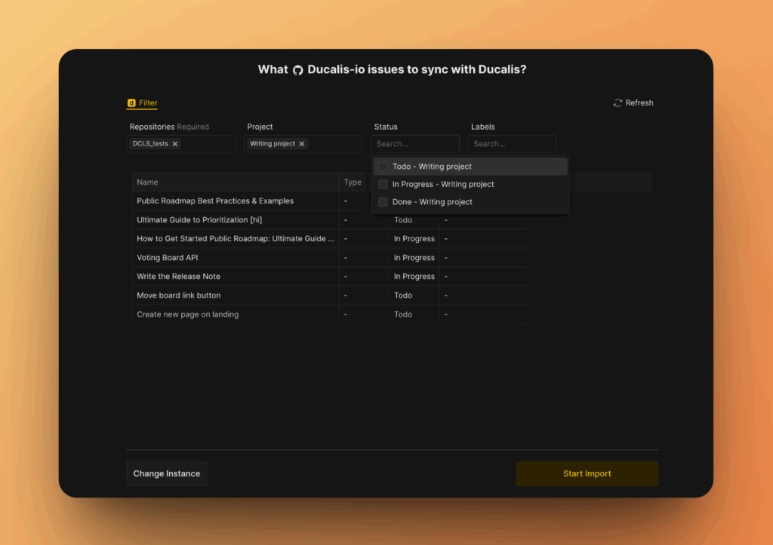
Task: Click the Name column header
Action: [x=148, y=182]
